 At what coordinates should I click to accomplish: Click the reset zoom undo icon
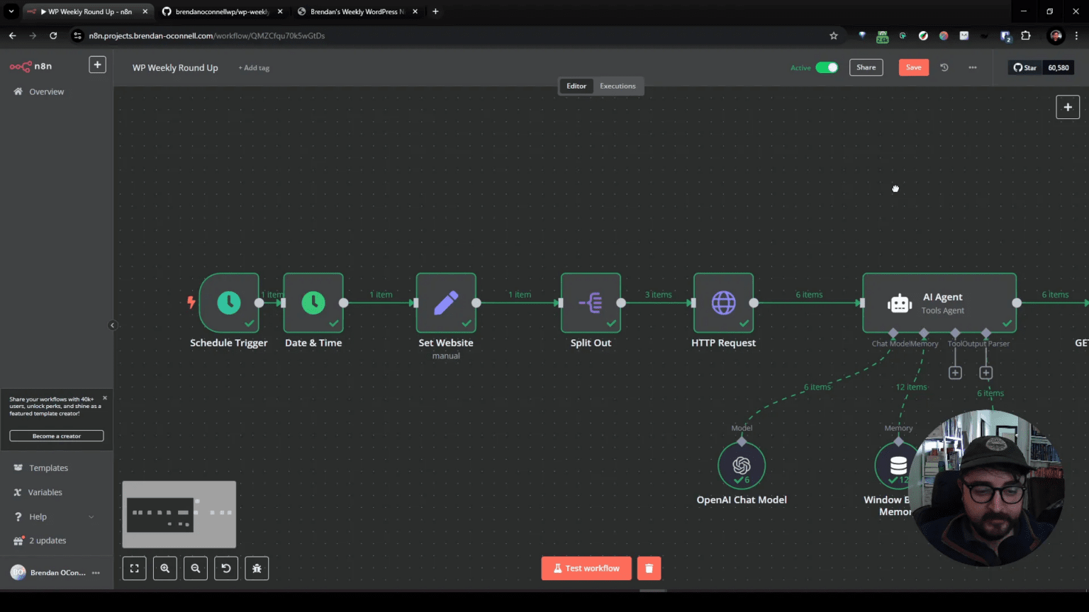226,567
